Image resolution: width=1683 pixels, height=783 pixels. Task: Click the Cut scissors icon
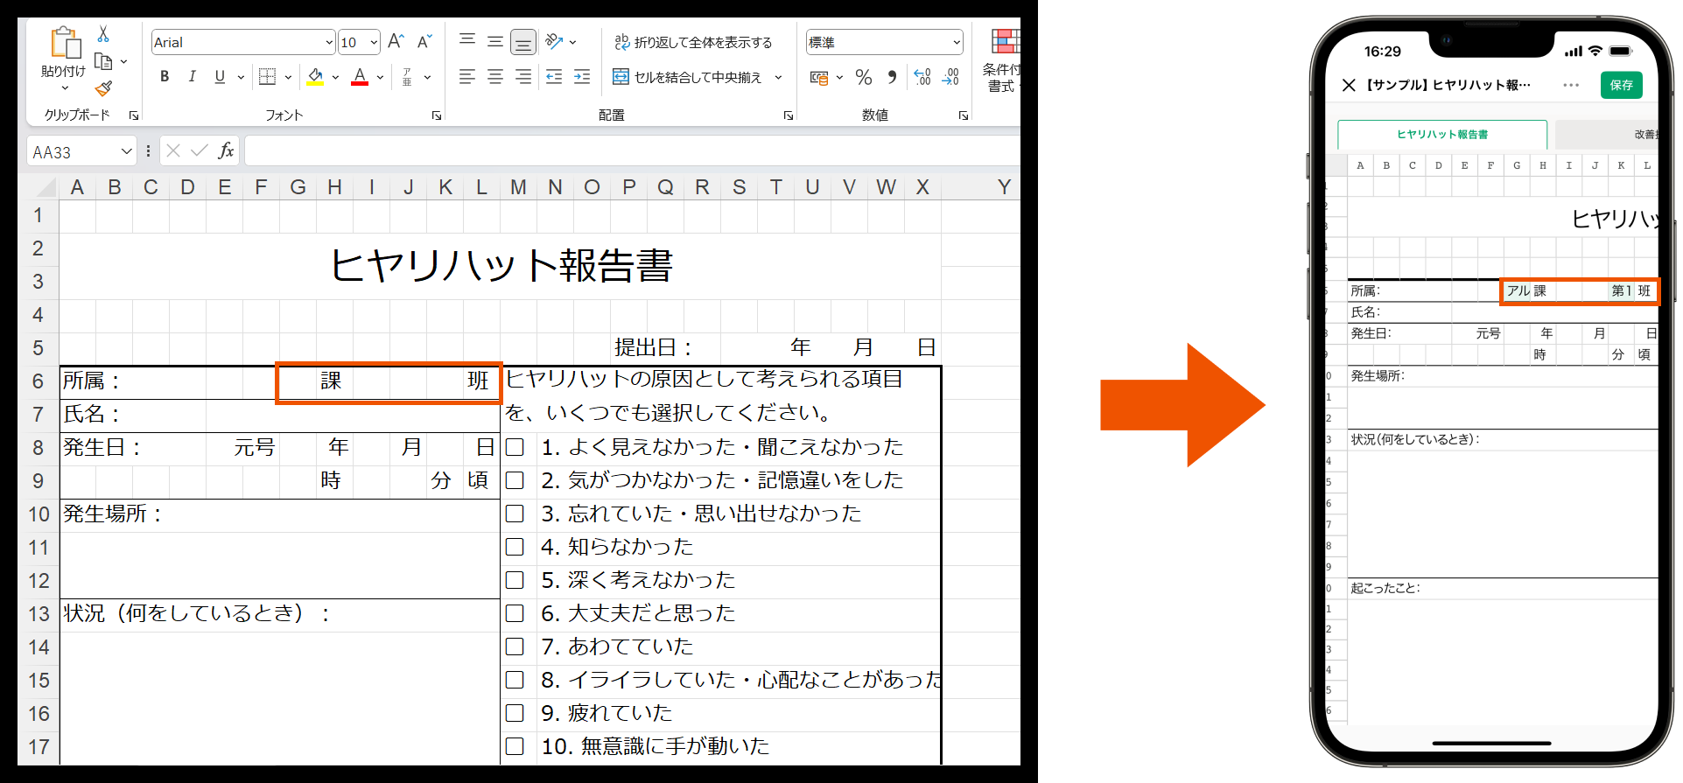[x=103, y=34]
